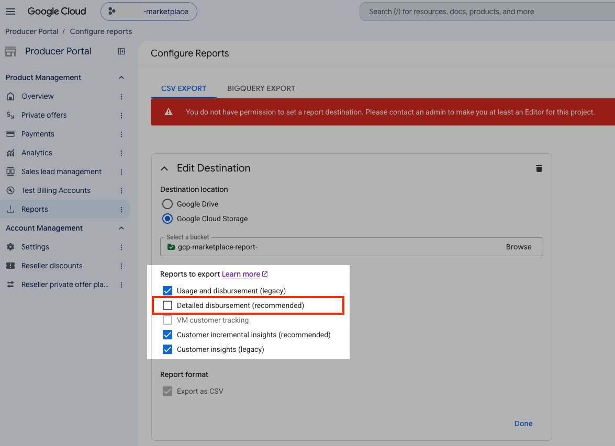Uncheck Usage and disbursement (legacy)
This screenshot has height=446, width=615.
(x=167, y=291)
